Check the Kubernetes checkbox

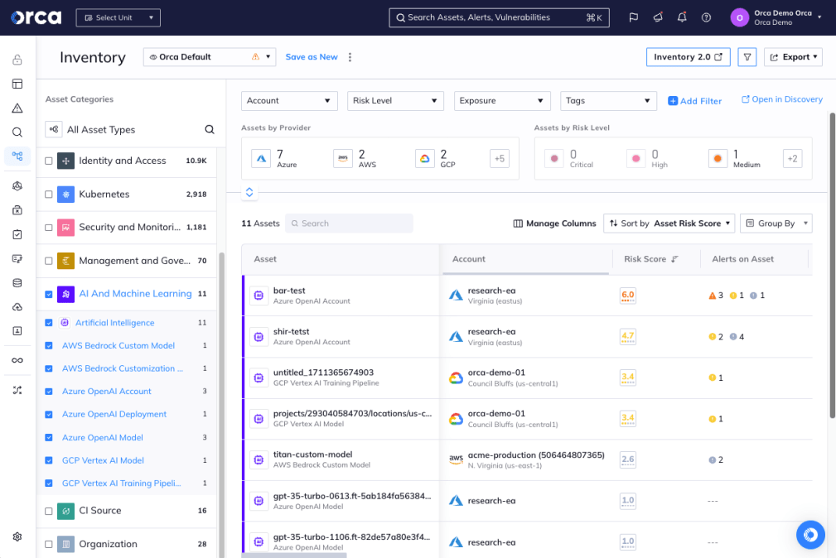click(49, 195)
